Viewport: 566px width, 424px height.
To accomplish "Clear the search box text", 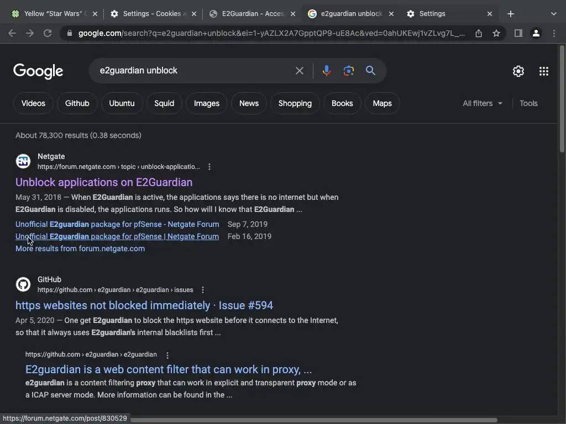I will click(x=300, y=71).
